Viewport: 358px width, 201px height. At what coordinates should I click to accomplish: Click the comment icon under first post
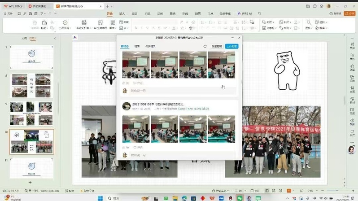pyautogui.click(x=137, y=83)
